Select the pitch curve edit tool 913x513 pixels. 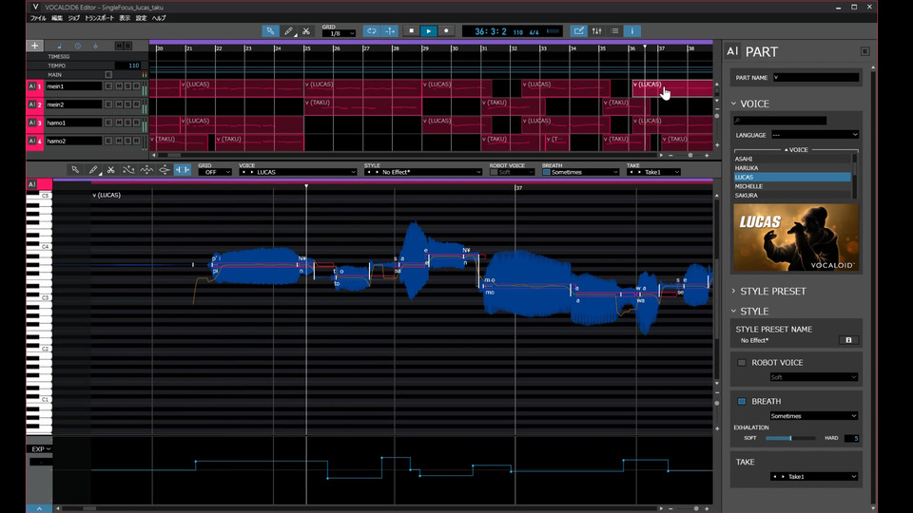pos(128,170)
